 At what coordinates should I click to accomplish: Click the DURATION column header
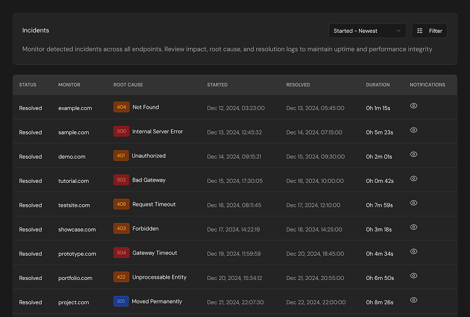(x=378, y=85)
